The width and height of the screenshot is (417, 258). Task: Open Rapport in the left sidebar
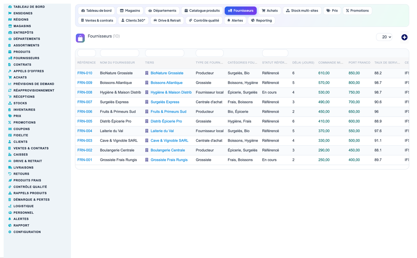click(x=21, y=225)
